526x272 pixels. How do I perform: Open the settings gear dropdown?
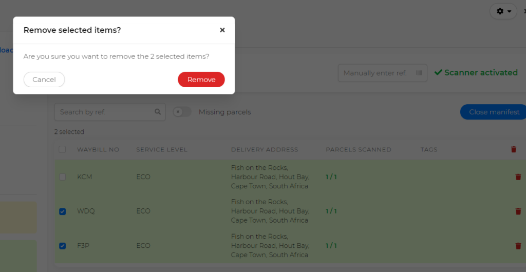coord(503,11)
